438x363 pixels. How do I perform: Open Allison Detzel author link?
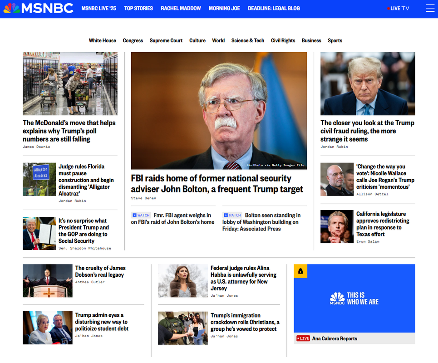point(372,194)
